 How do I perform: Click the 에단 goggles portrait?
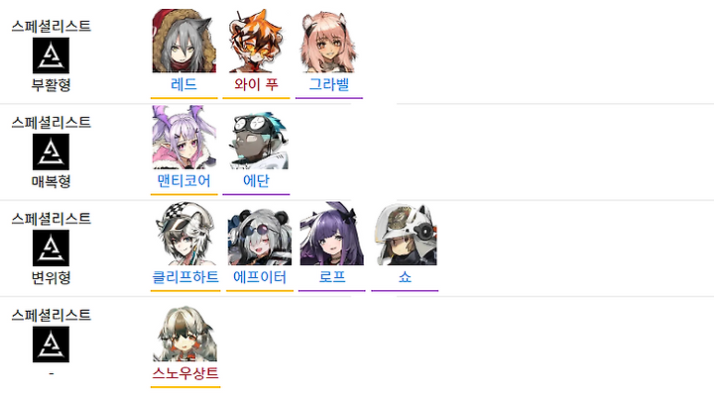(257, 139)
